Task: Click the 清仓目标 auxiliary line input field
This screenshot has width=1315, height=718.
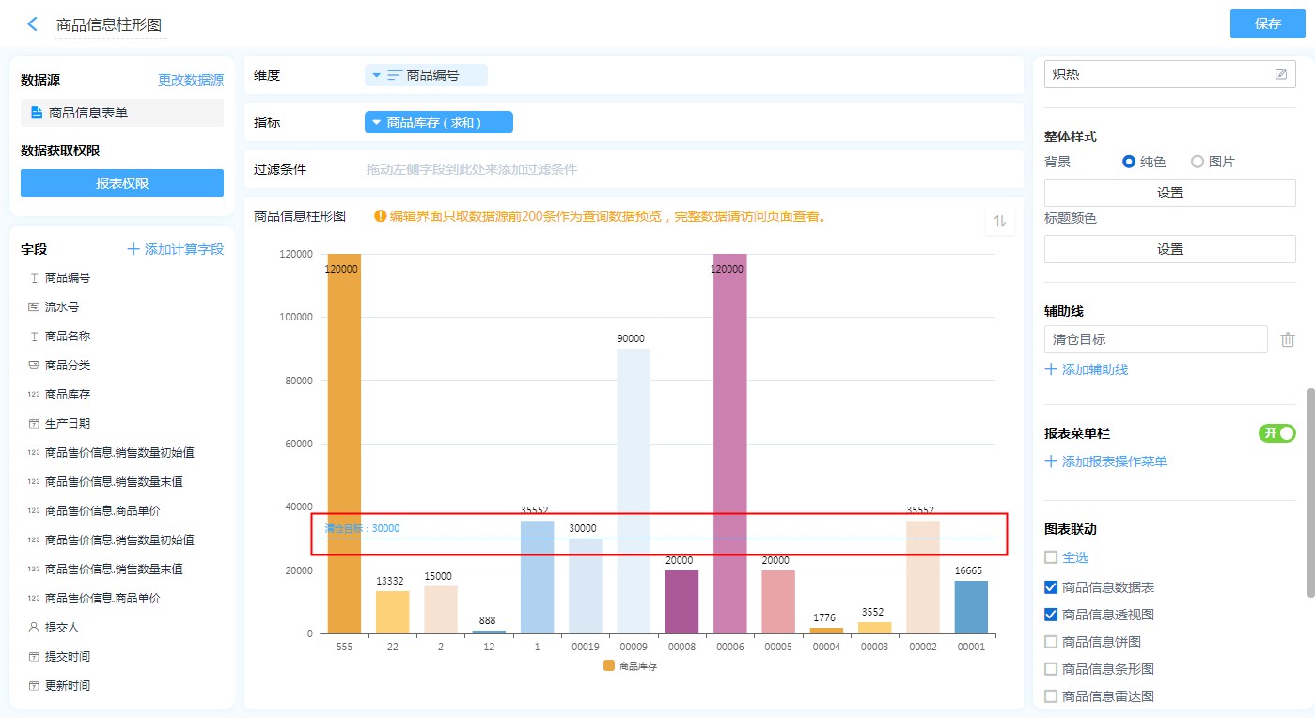Action: [1155, 339]
